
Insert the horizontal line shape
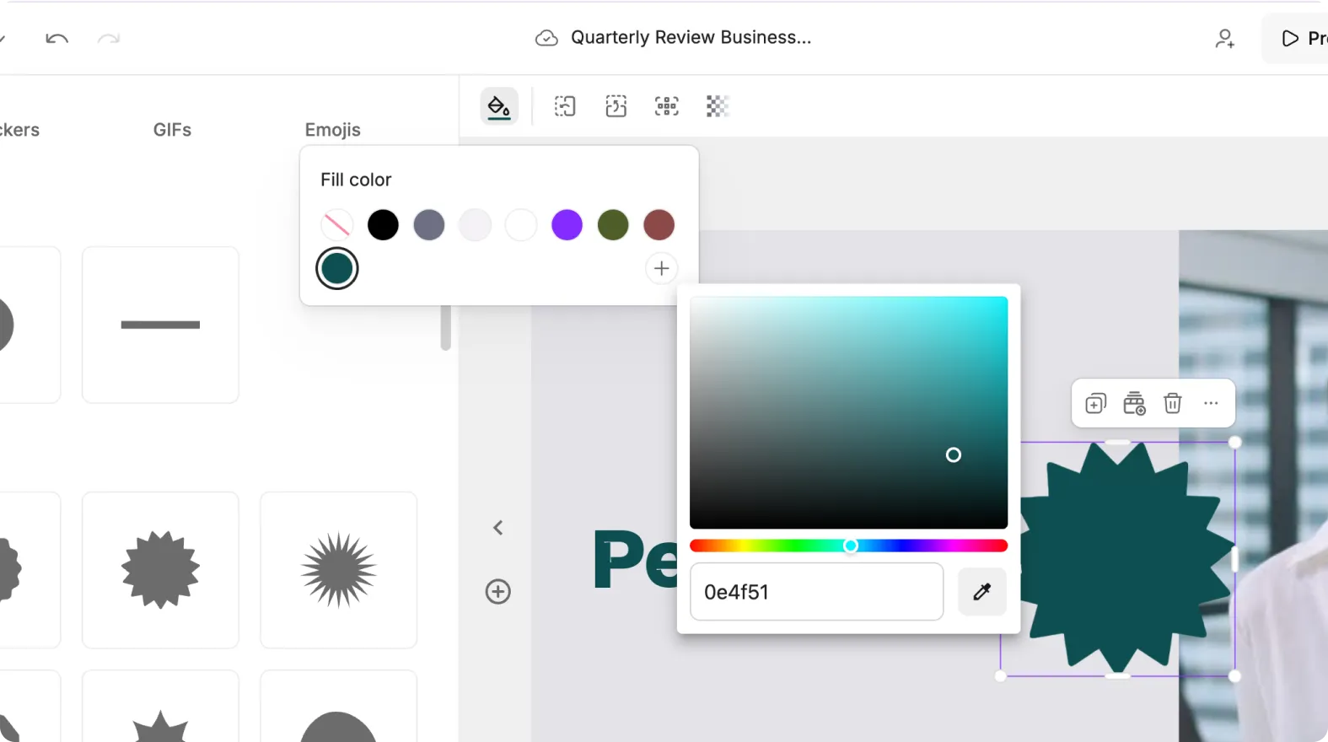160,325
